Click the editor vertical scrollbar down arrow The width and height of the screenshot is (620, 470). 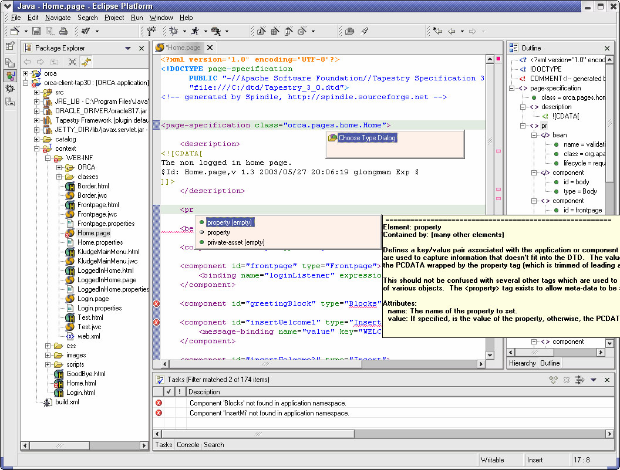pyautogui.click(x=490, y=355)
